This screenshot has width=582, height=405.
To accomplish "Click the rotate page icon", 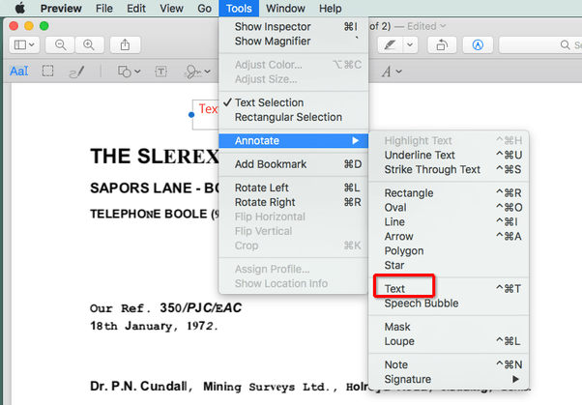I will coord(442,44).
